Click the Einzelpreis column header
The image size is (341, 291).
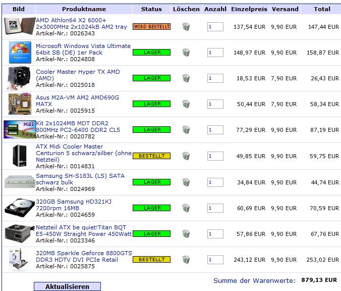249,9
